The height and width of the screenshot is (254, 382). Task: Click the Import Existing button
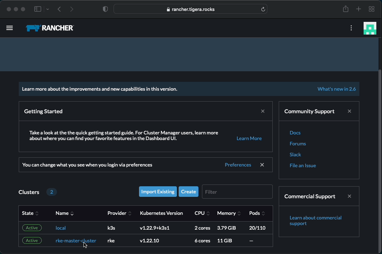coord(158,192)
